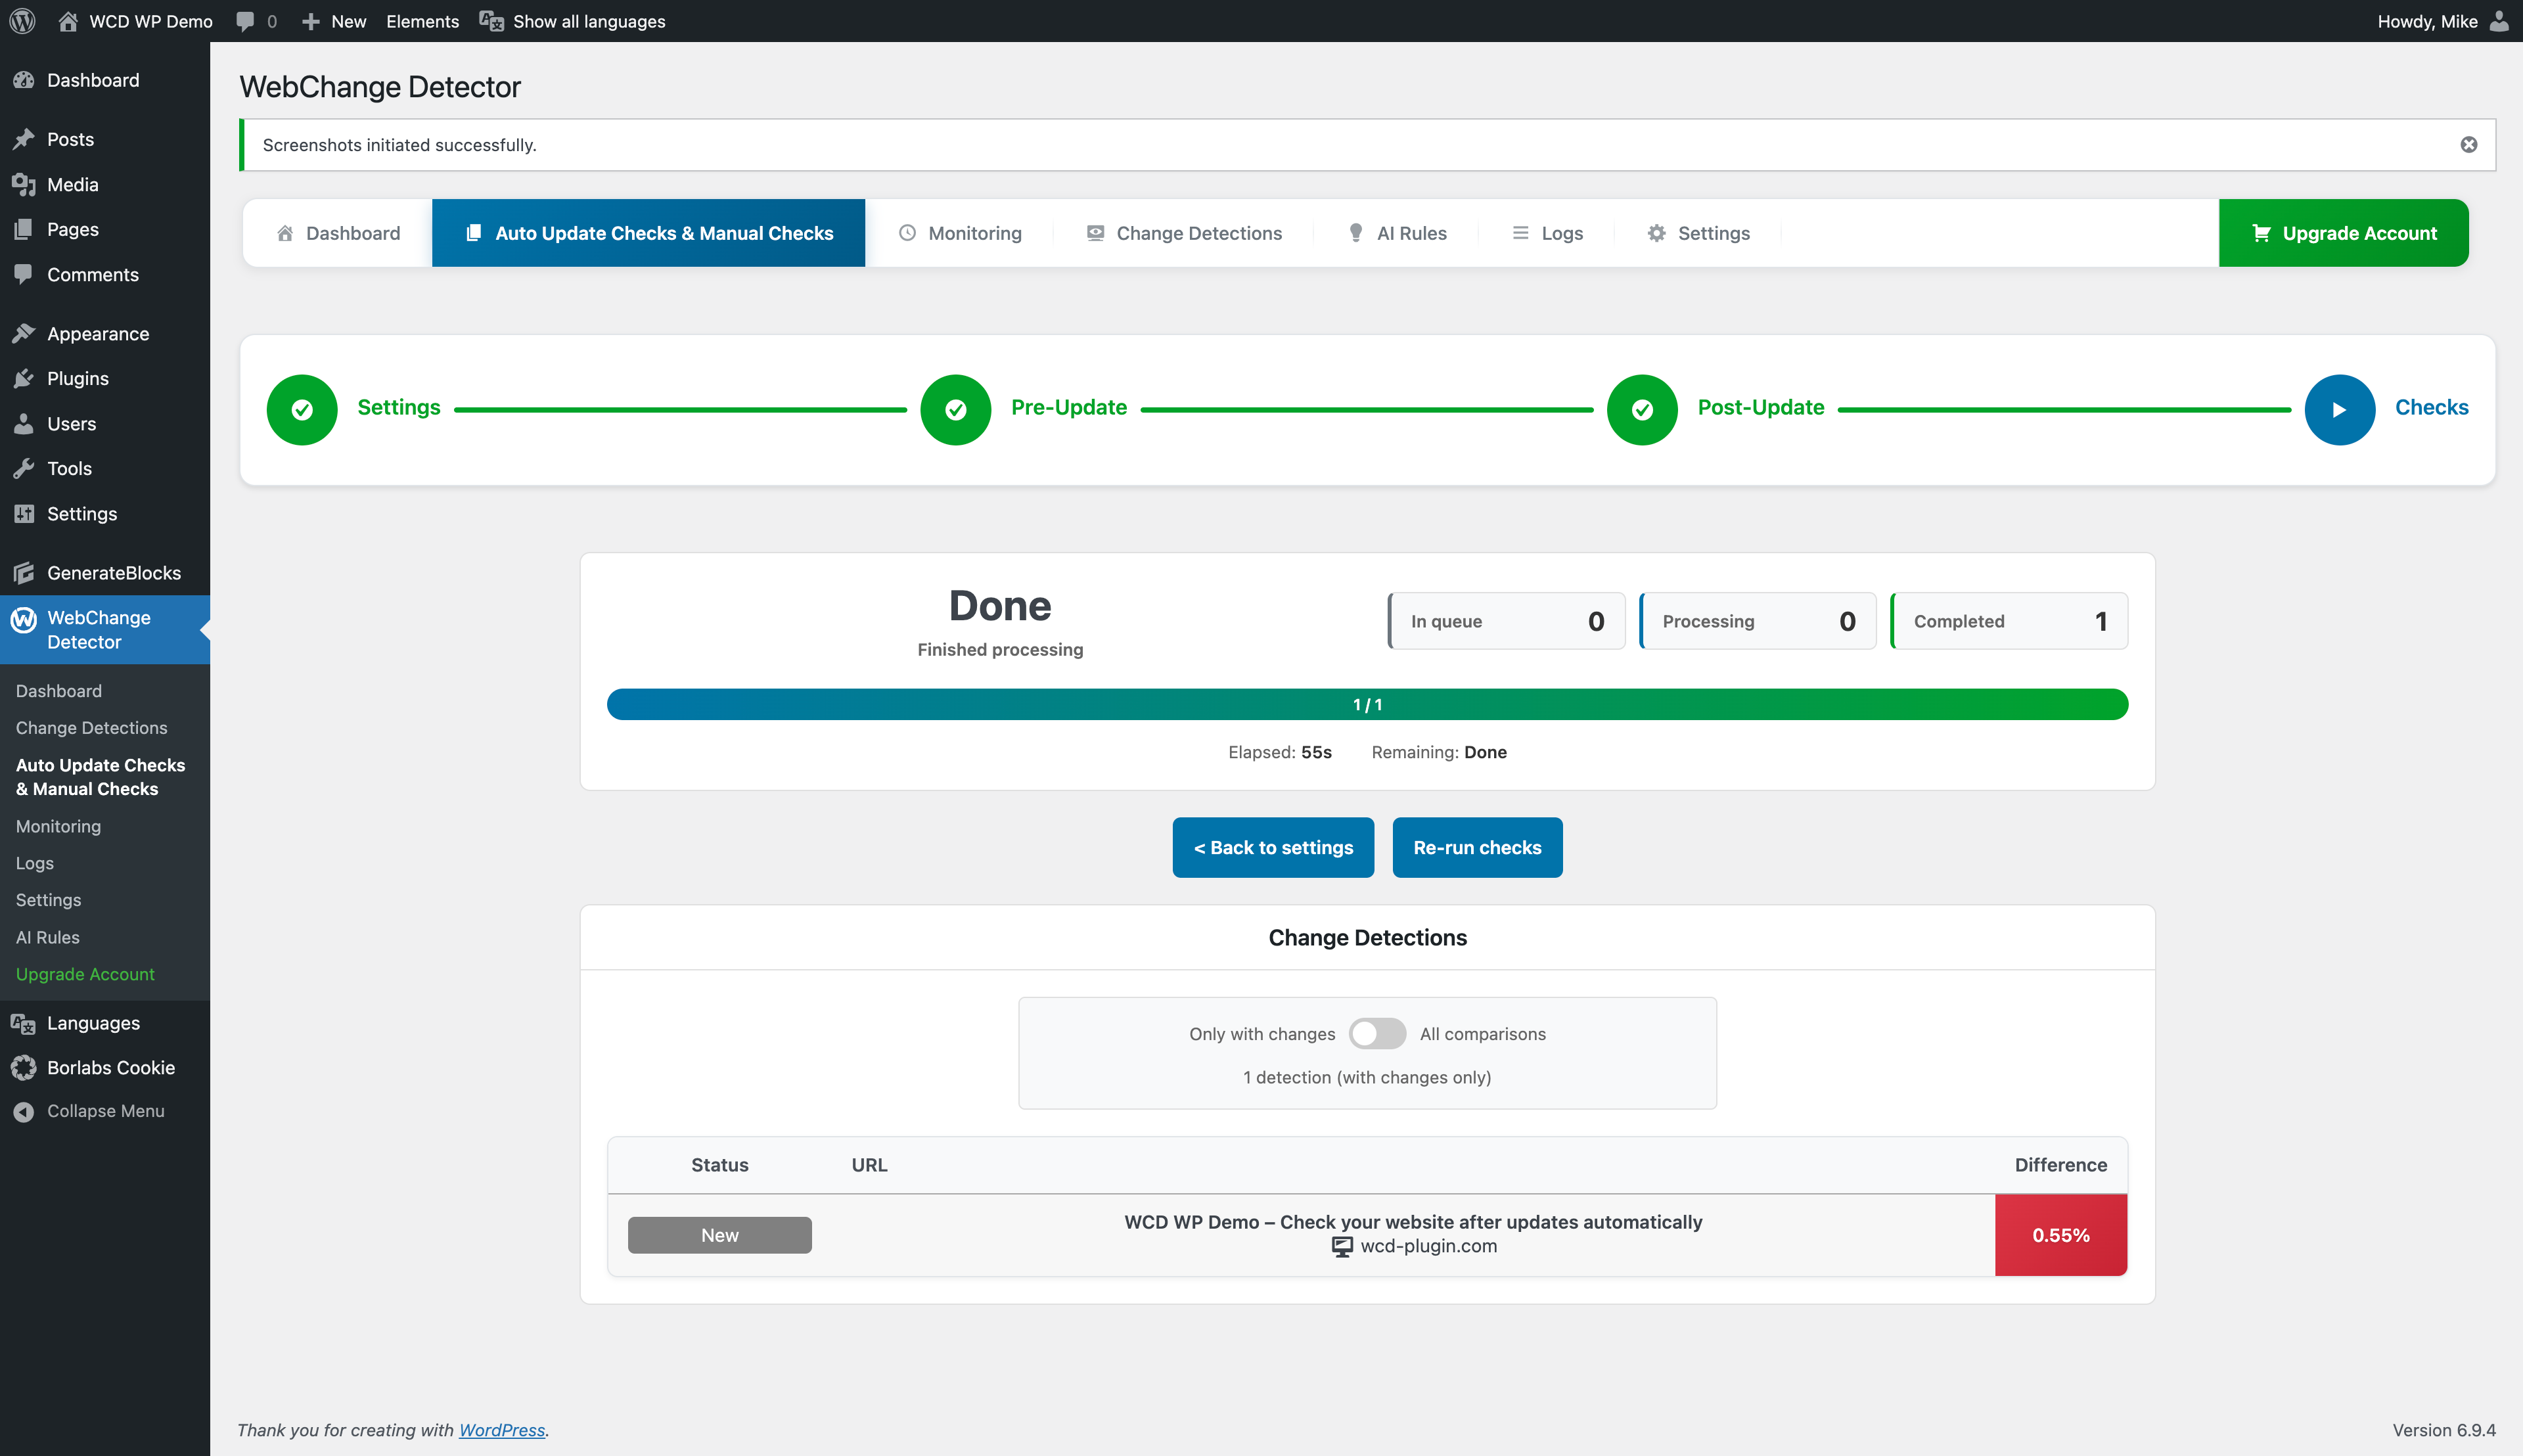Click the Collapse Menu arrow icon
This screenshot has height=1456, width=2523.
click(x=24, y=1112)
